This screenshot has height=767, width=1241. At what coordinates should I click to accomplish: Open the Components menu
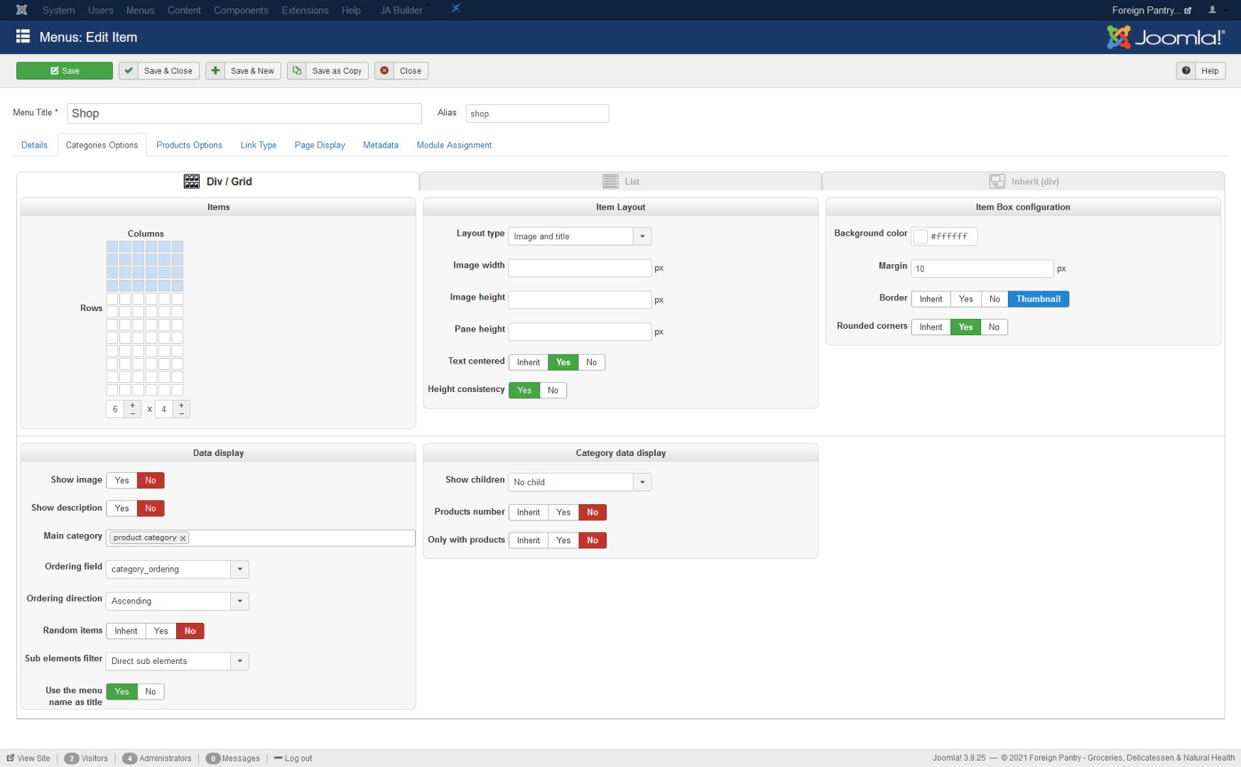[x=241, y=10]
